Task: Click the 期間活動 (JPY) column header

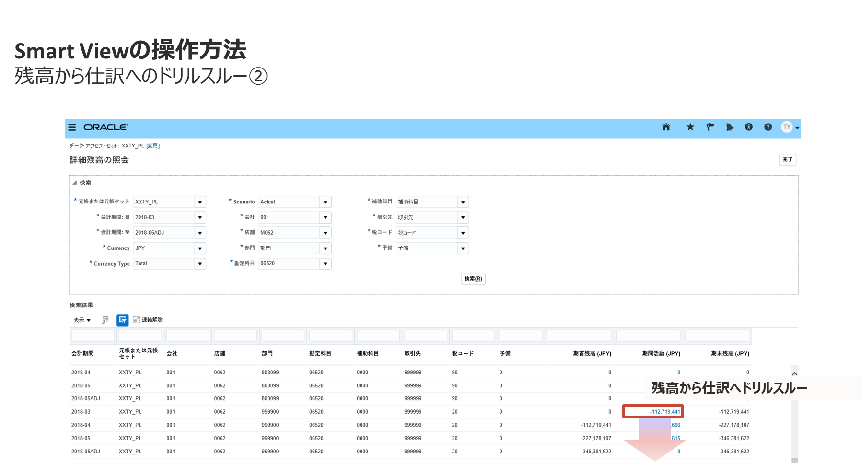Action: point(661,354)
